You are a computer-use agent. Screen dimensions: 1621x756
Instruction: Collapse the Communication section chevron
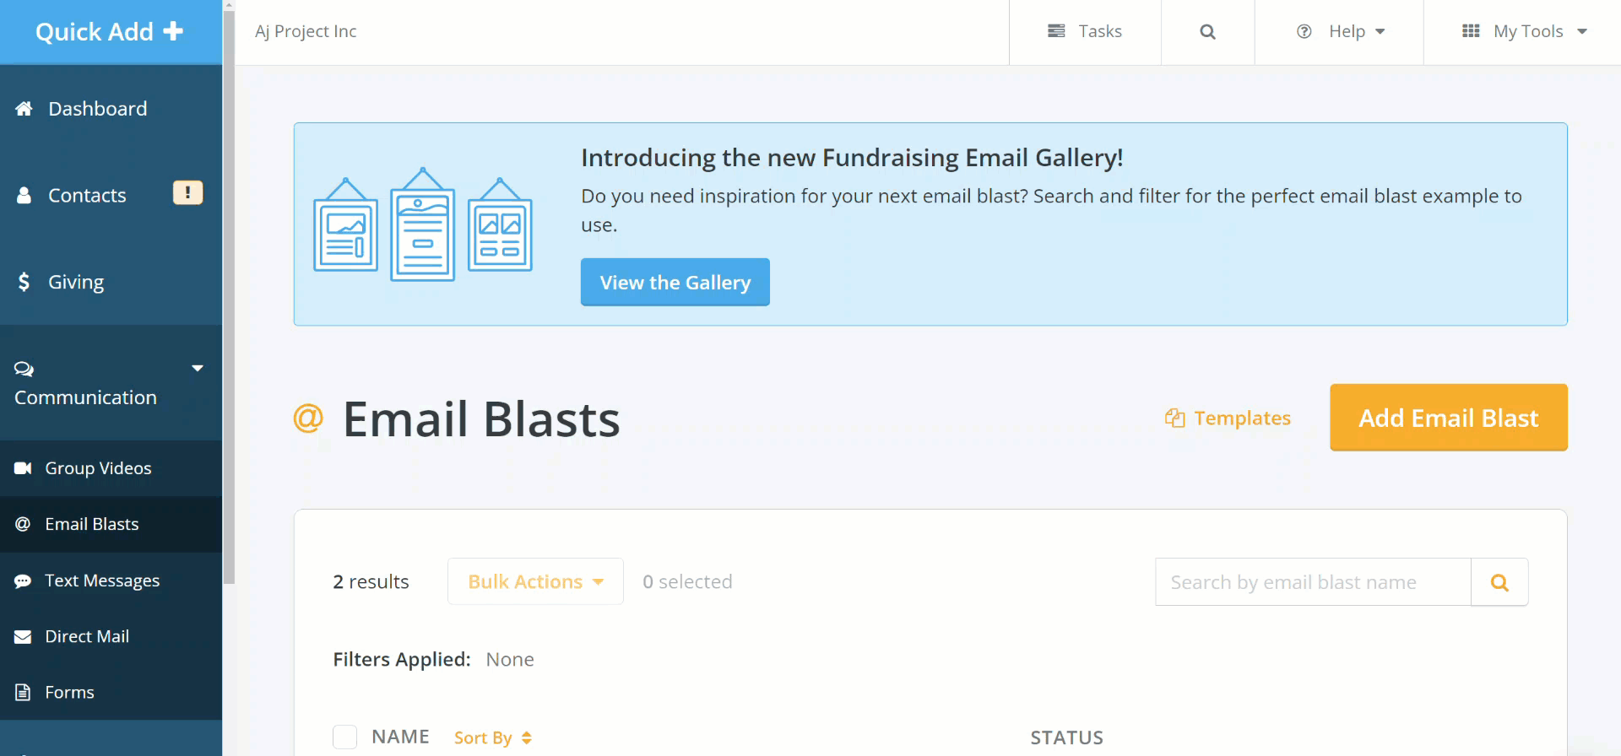point(198,369)
